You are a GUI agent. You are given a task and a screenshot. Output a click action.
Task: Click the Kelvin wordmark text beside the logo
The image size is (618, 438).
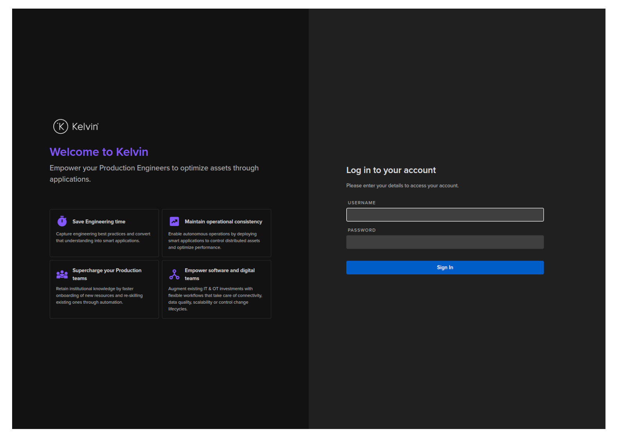pos(85,127)
